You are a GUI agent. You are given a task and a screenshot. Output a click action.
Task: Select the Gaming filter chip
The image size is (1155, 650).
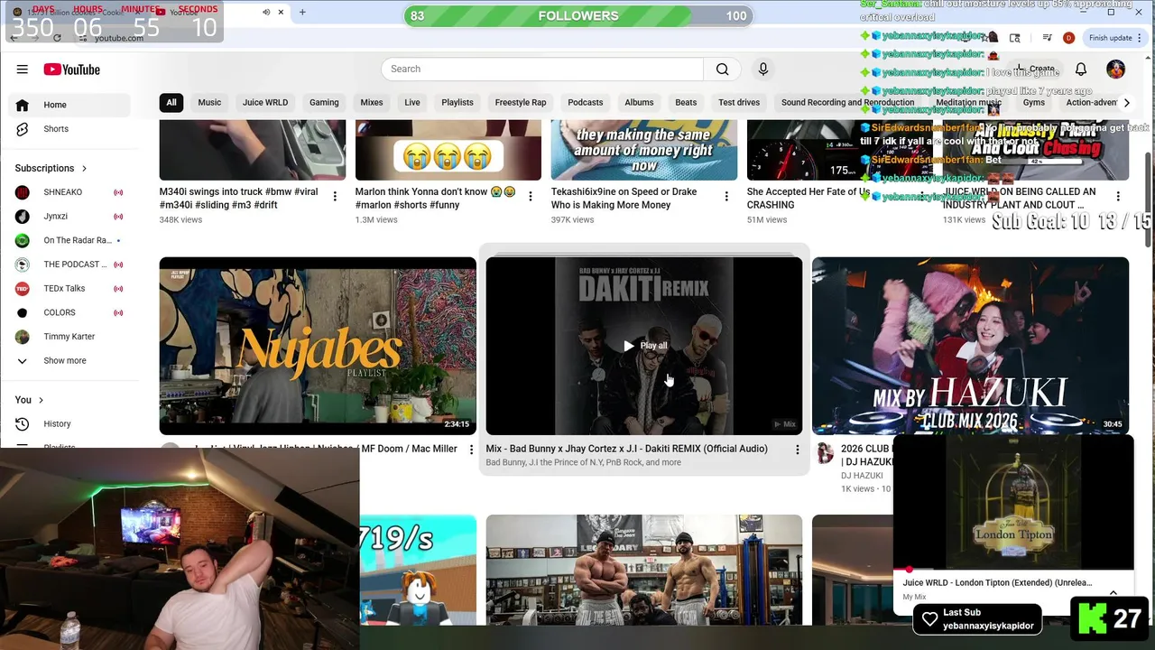tap(324, 103)
